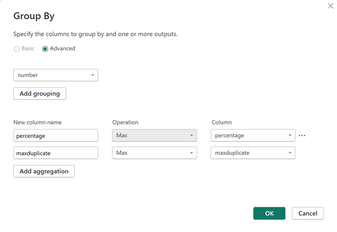The height and width of the screenshot is (232, 337).
Task: Click the Add grouping button
Action: pos(39,93)
